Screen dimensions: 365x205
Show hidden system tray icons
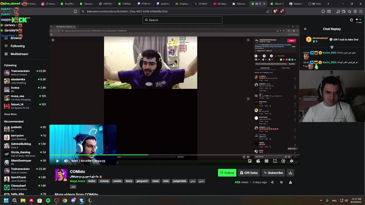click(x=321, y=200)
